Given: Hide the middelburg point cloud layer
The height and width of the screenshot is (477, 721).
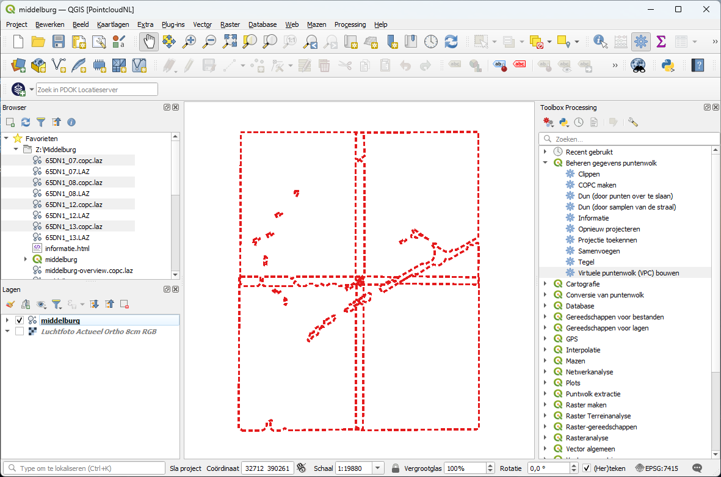Looking at the screenshot, I should (x=19, y=319).
